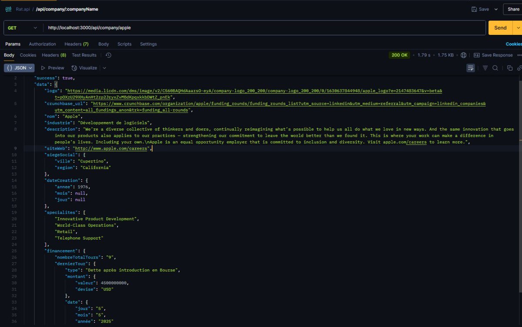Open the Test Results tab
The height and width of the screenshot is (327, 522).
tap(84, 55)
